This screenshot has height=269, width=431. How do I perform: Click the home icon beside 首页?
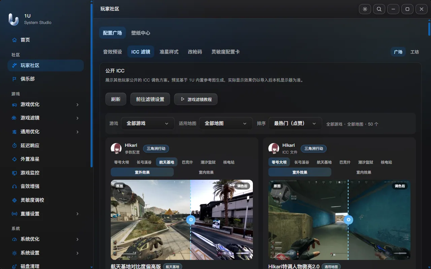[14, 40]
